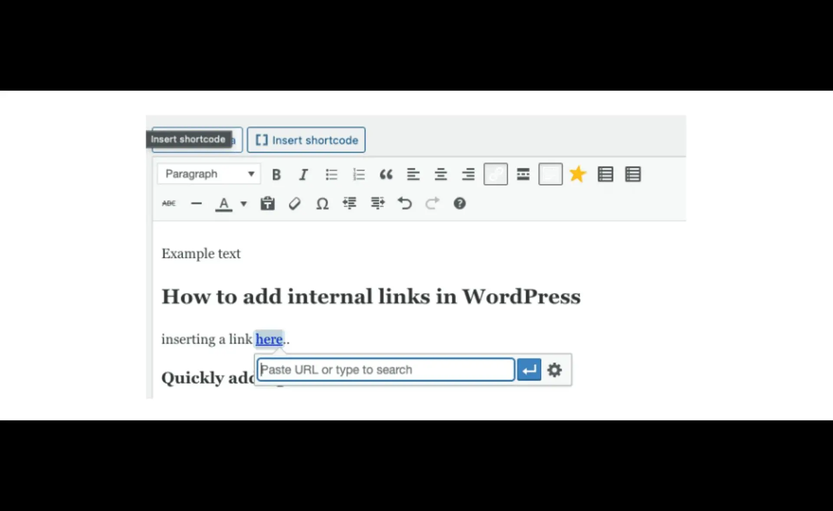Insert a numbered list
Viewport: 833px width, 511px height.
(359, 174)
